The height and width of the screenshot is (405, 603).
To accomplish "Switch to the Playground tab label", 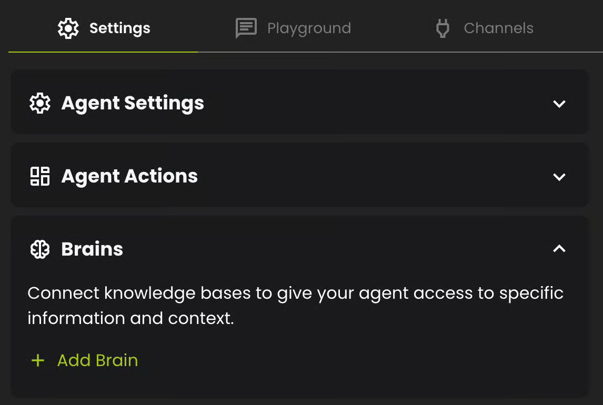I will (309, 28).
